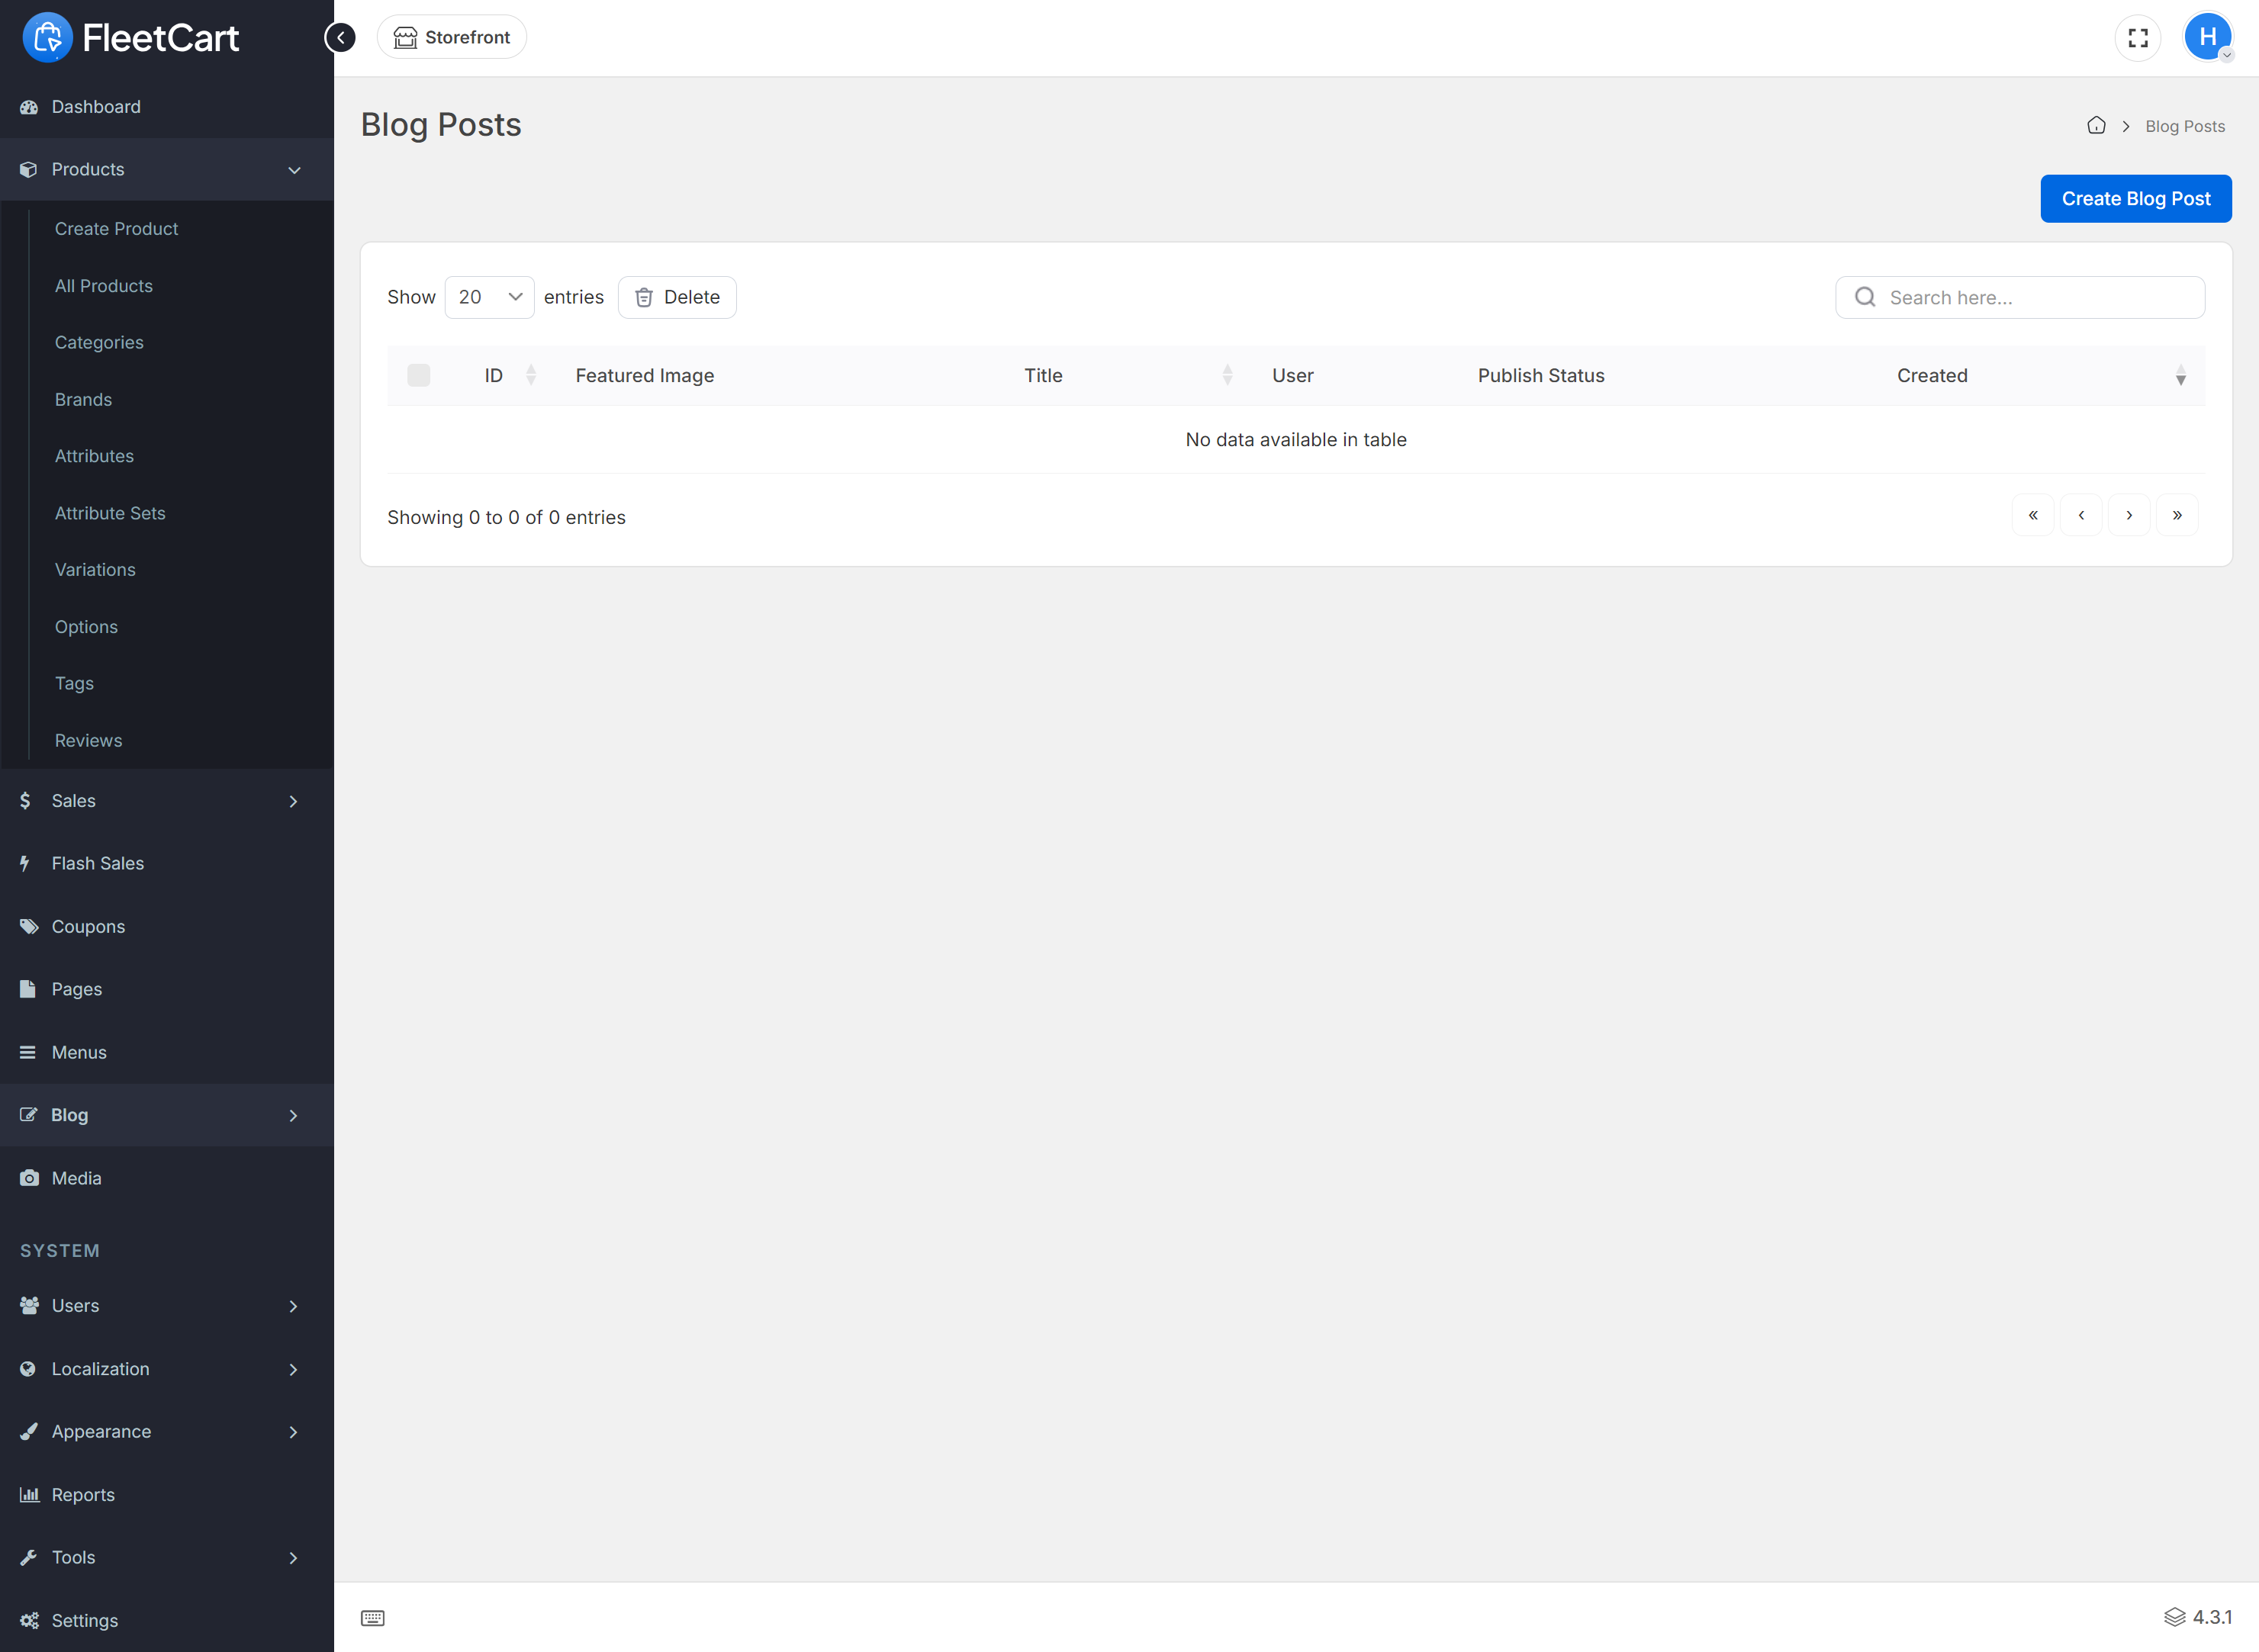
Task: Open the Coupons sidebar item
Action: [88, 927]
